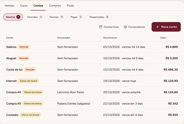The height and width of the screenshot is (124, 184).
Task: Click Vence em breve badge on Compra #4
Action: pos(33,92)
